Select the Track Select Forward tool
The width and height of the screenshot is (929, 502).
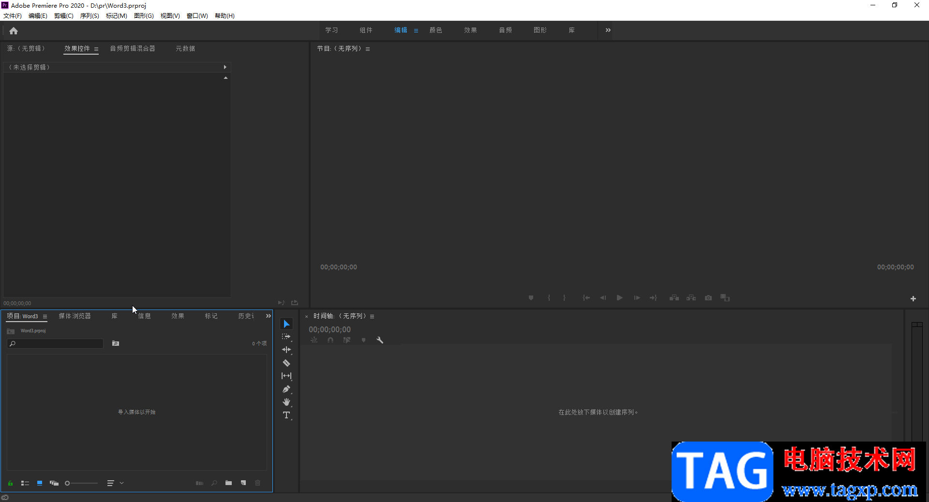(286, 337)
